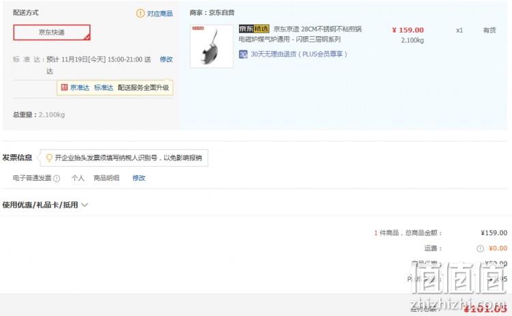Click the chevron beside 使用优惠/礼品卡/抵用
Image resolution: width=512 pixels, height=316 pixels.
pos(85,205)
